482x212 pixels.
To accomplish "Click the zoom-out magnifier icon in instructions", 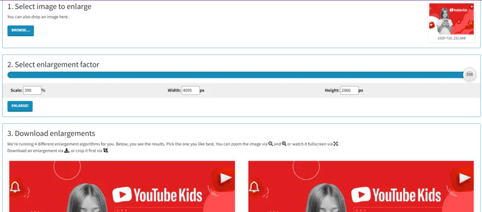I will click(x=271, y=144).
